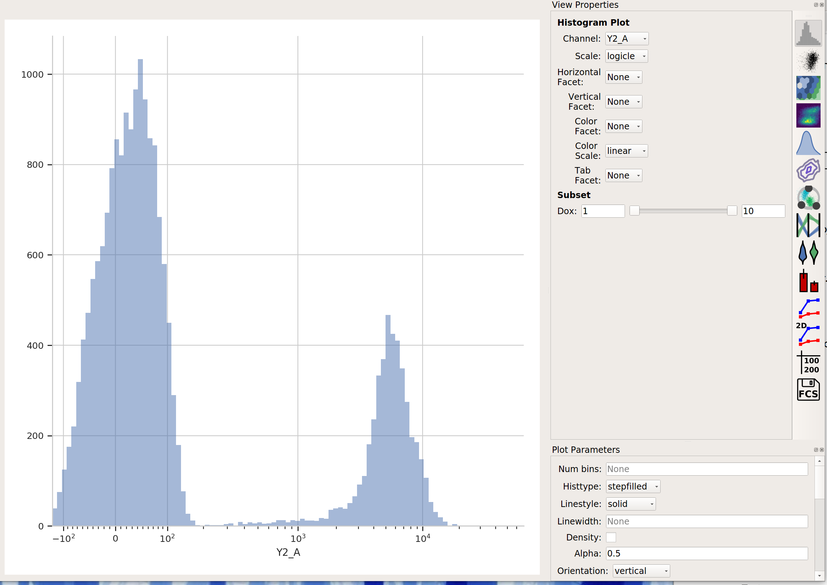Click the Export FCS icon
827x585 pixels.
pyautogui.click(x=808, y=389)
